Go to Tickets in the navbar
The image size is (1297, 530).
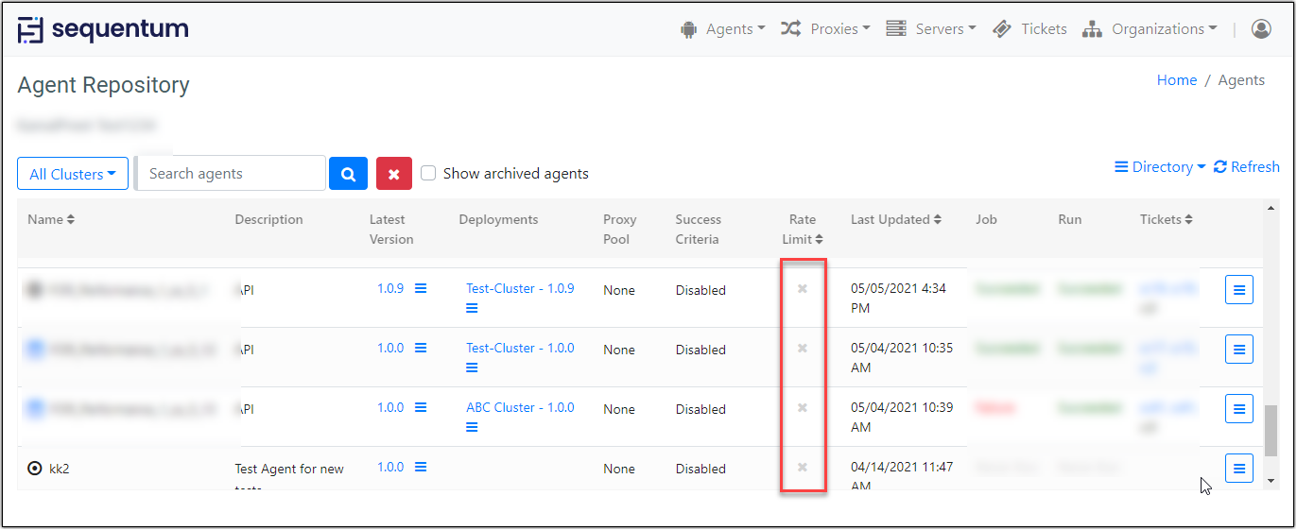tap(1030, 29)
